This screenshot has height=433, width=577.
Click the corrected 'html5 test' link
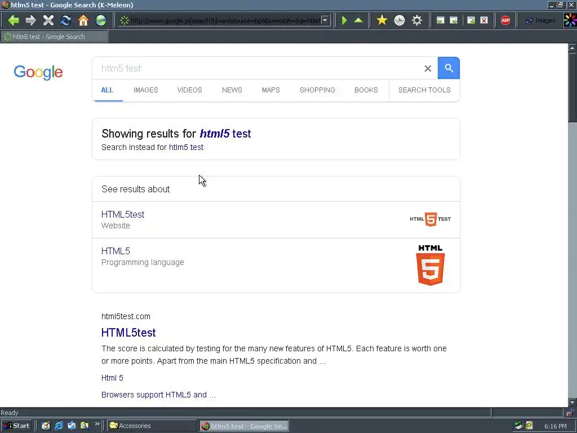[225, 134]
